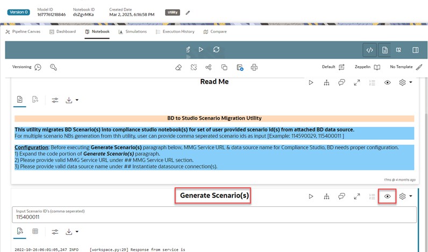Open Generate Scenario(s) result settings sliders

coord(55,232)
